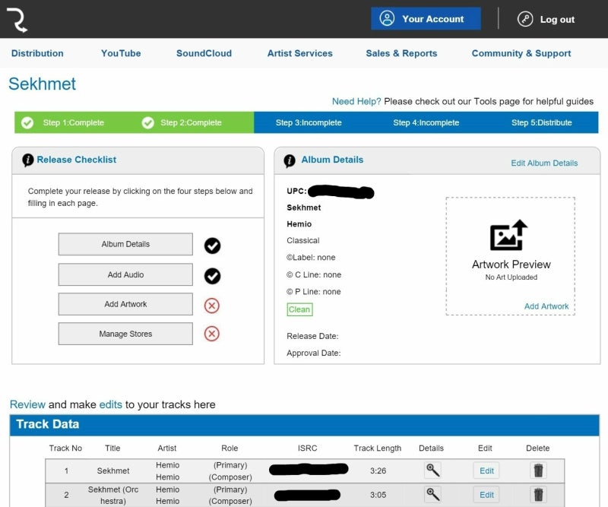Delete track 2 Sekhmet (Orchestra) with trash icon
The image size is (608, 507).
click(538, 495)
